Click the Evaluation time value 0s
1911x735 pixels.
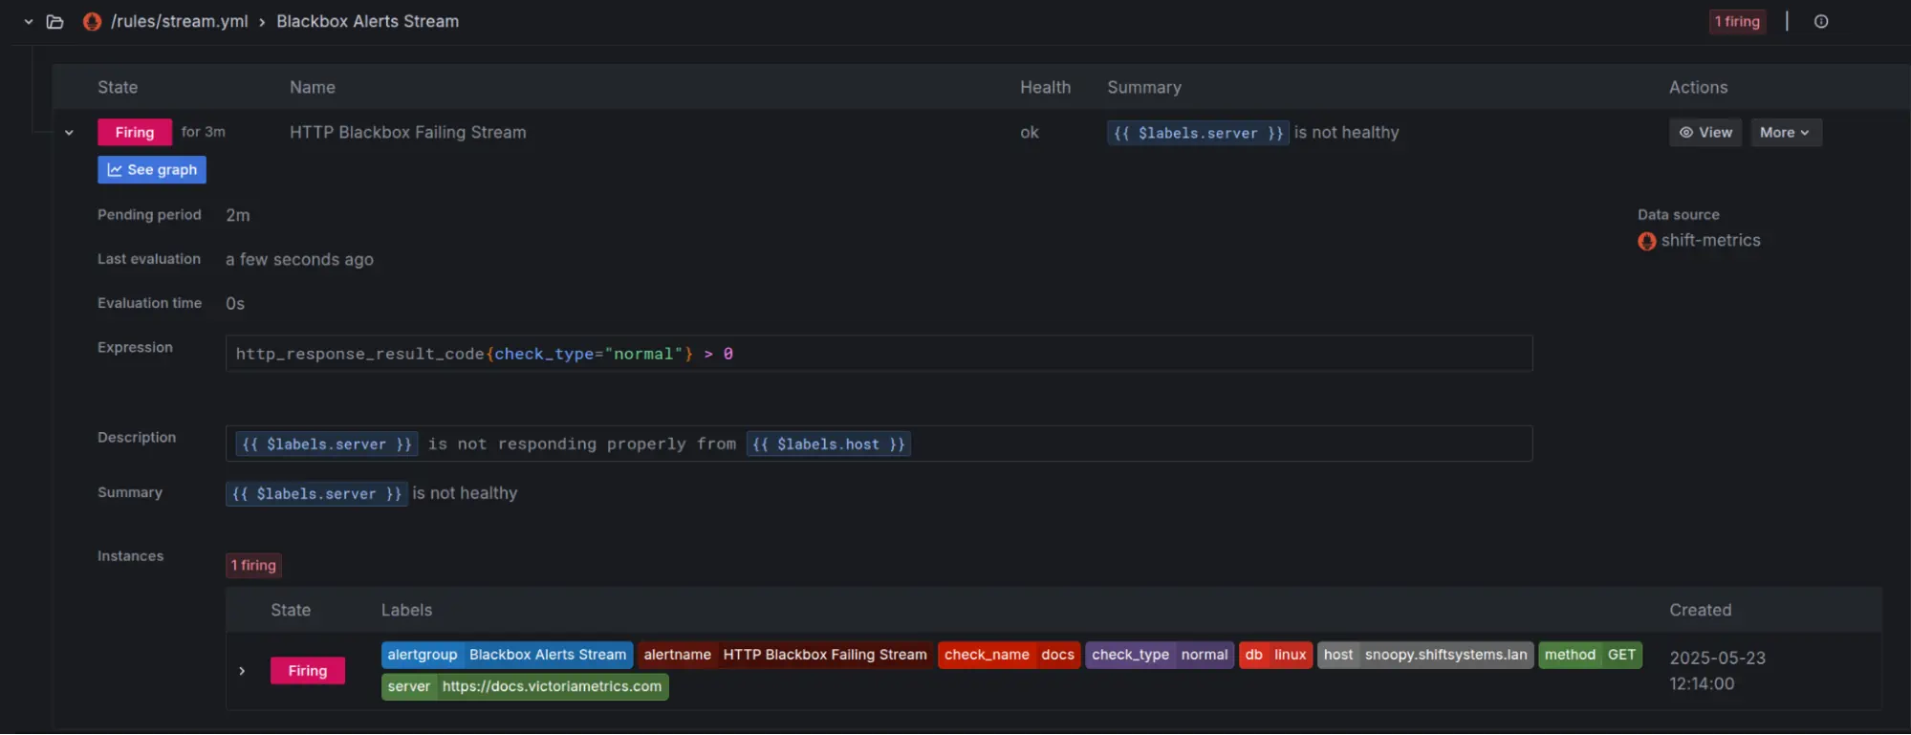point(235,303)
